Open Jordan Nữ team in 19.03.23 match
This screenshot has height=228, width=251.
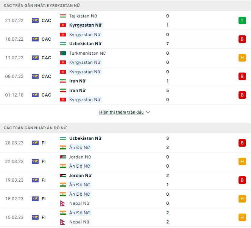80,176
